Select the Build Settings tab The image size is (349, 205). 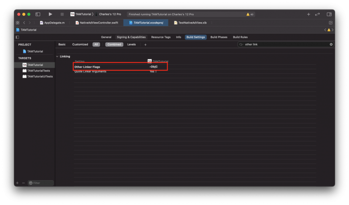point(195,37)
